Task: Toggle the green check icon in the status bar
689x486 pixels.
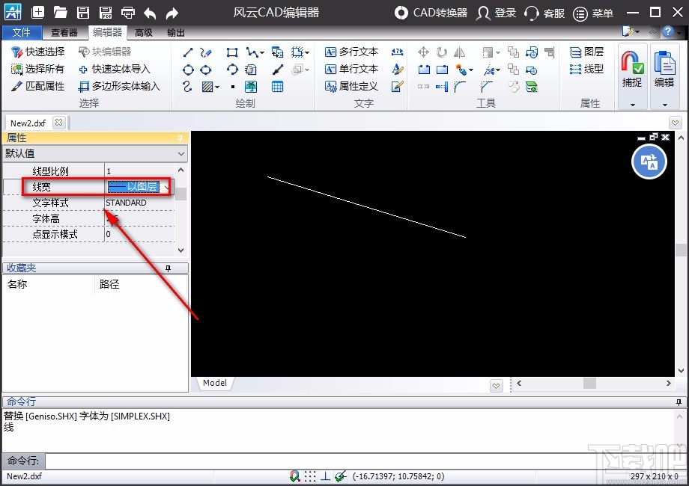Action: (340, 476)
